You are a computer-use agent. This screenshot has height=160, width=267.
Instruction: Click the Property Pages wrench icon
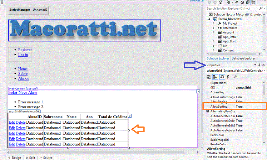[x=235, y=77]
